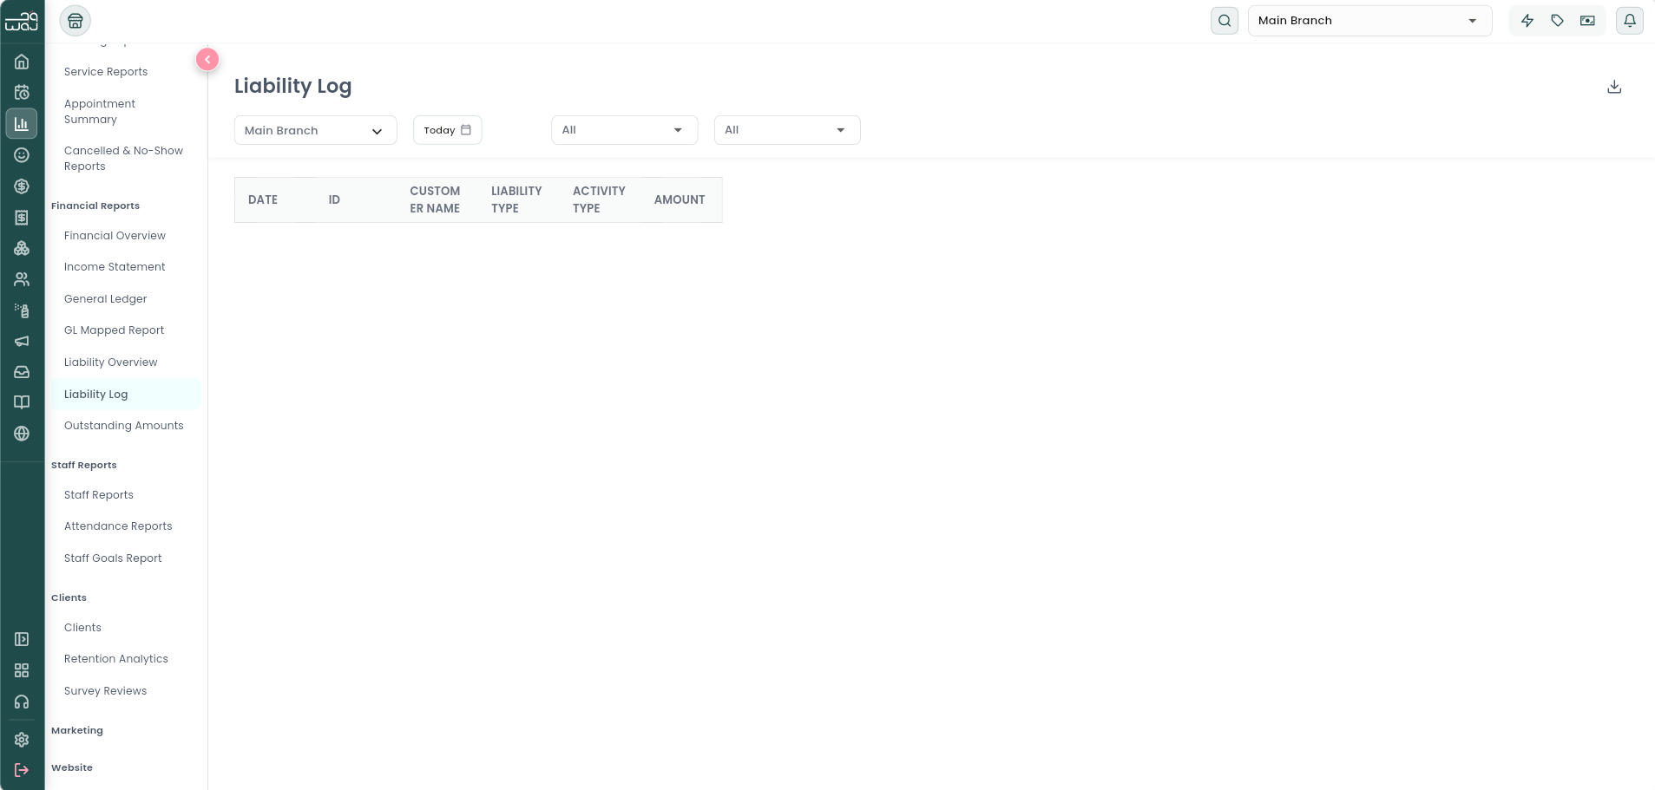The image size is (1655, 790).
Task: Click the Financial Reports section heading
Action: point(95,206)
